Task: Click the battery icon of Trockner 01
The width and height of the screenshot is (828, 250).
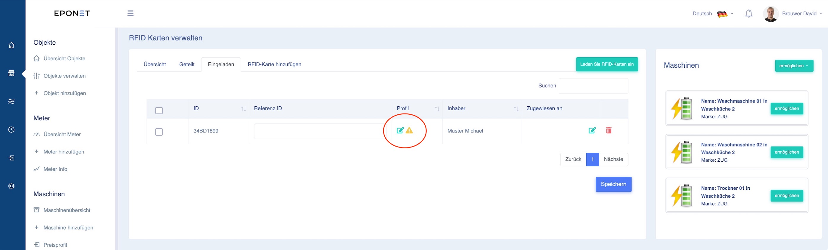Action: pyautogui.click(x=682, y=196)
